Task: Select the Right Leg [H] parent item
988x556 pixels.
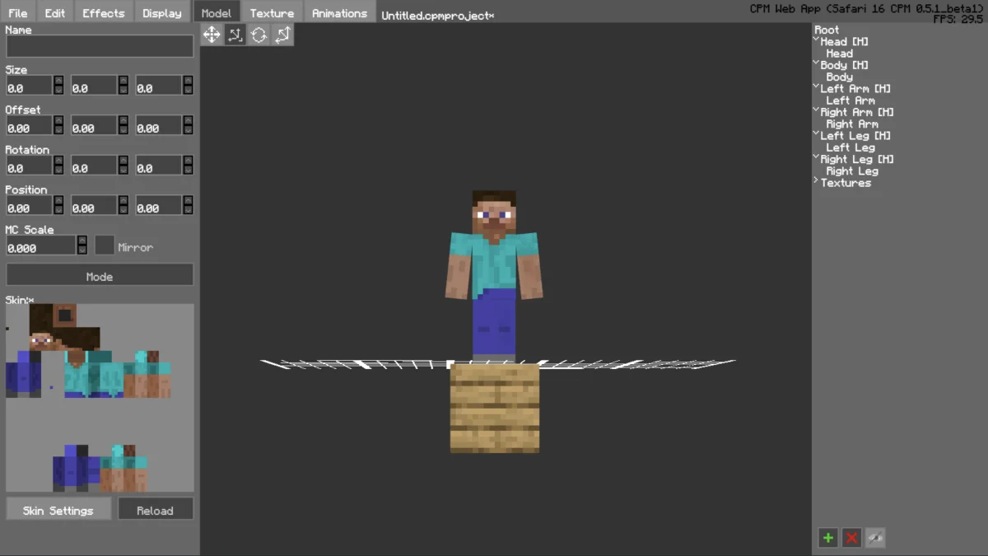Action: tap(857, 159)
